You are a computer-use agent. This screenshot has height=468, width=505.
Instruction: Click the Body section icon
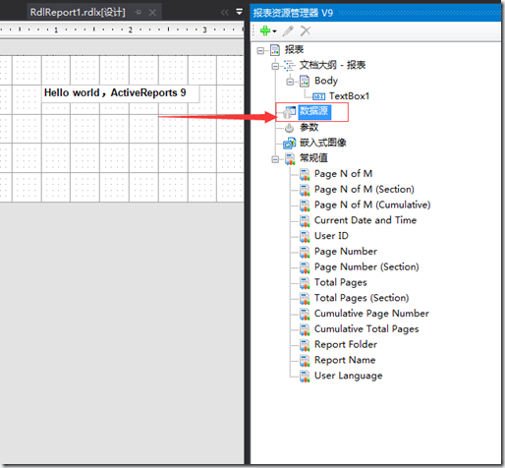pyautogui.click(x=305, y=81)
